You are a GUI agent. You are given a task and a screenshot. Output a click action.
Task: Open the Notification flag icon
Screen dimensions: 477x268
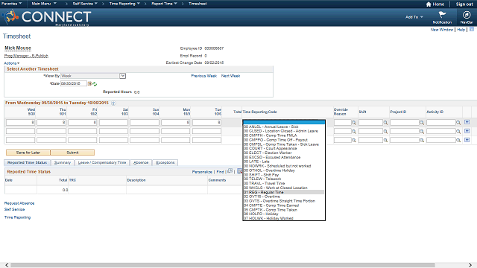click(x=442, y=15)
